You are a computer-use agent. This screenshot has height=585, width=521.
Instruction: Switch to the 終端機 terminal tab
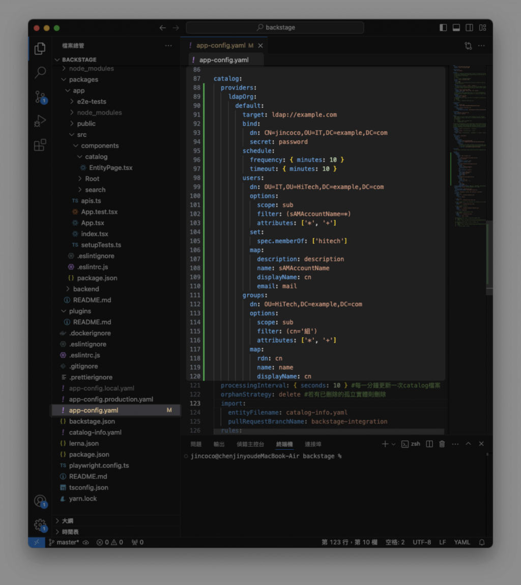pos(284,444)
